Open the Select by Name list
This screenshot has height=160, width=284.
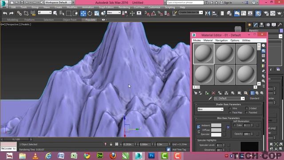tap(62, 13)
